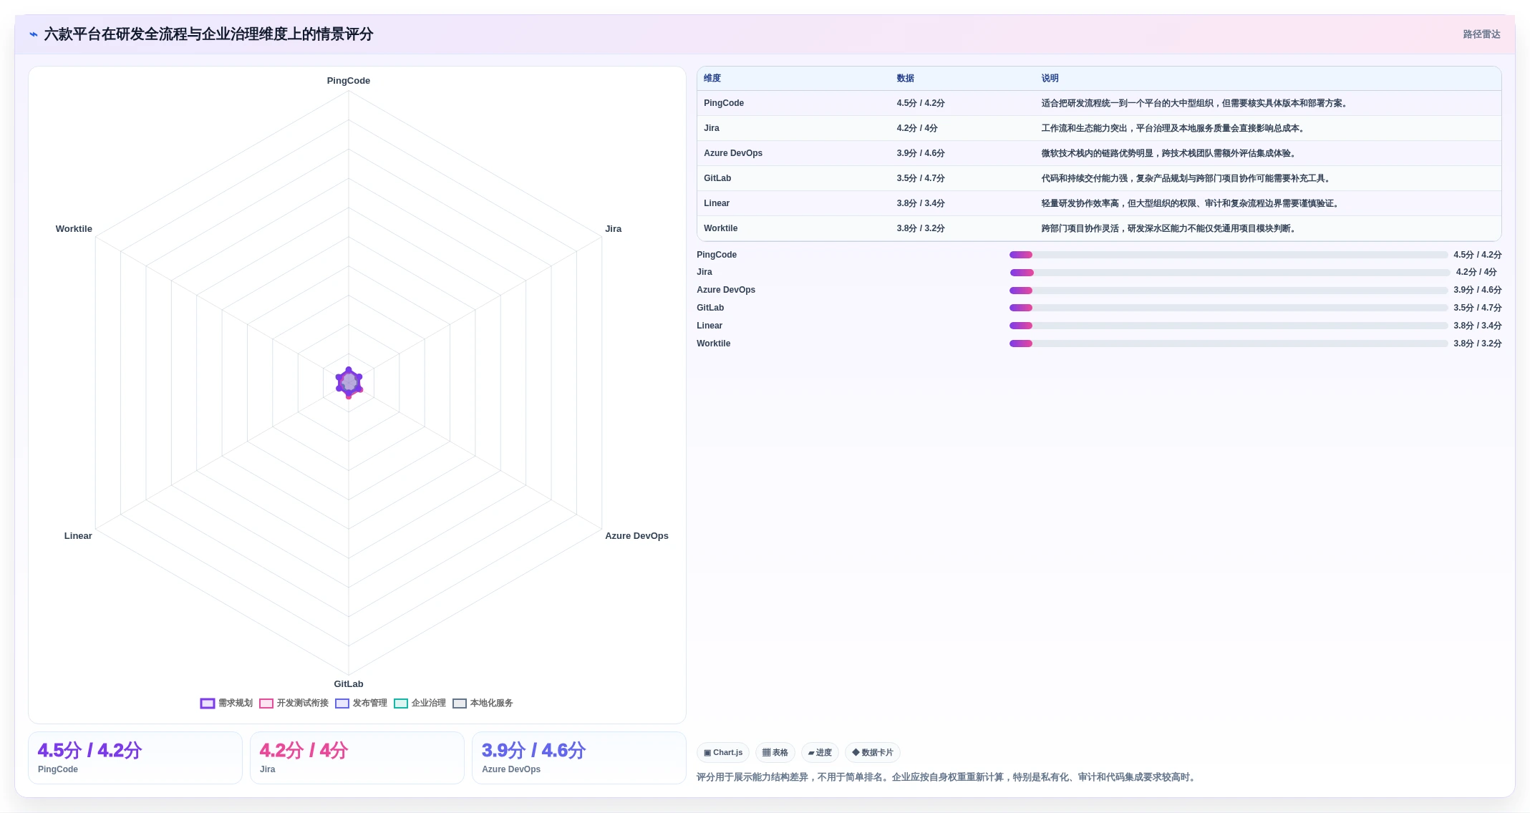Click the Worktile table row name
1530x813 pixels.
pyautogui.click(x=721, y=228)
